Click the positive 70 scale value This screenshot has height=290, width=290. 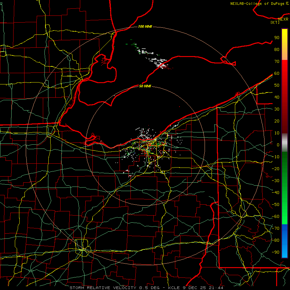click(277, 62)
